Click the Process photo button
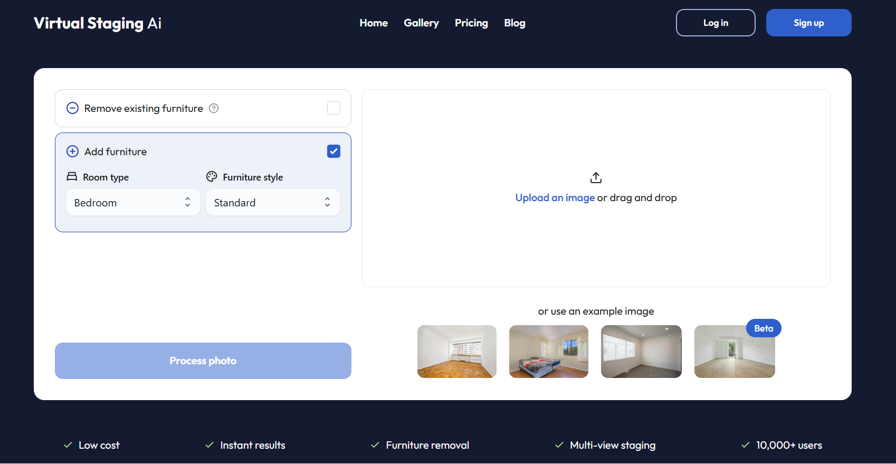The image size is (896, 464). click(203, 361)
